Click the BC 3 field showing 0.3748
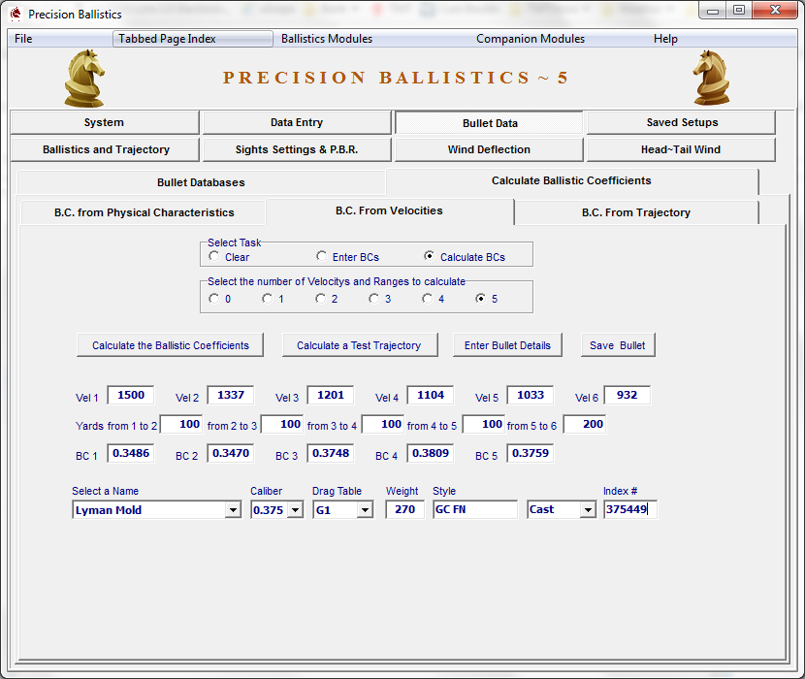This screenshot has width=805, height=679. point(331,453)
